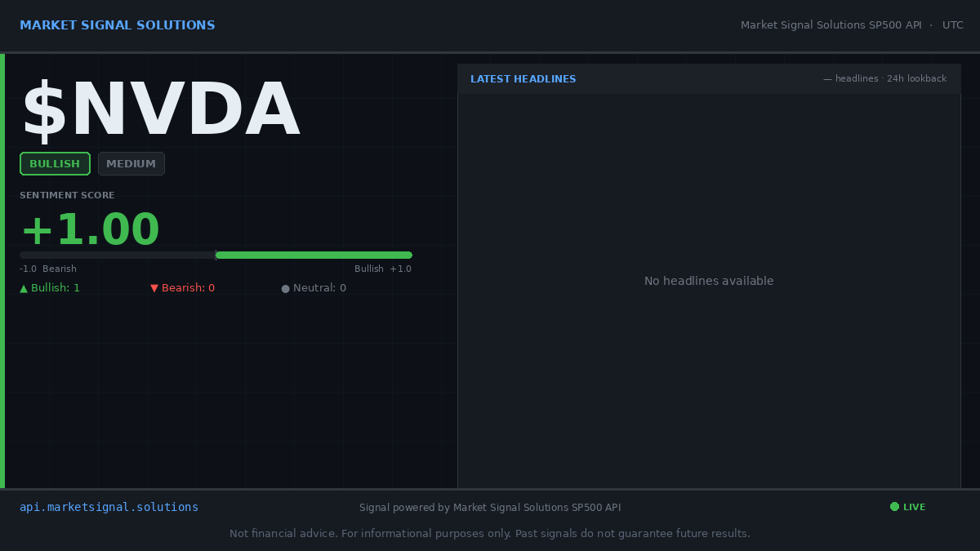Click the No headlines available message
The width and height of the screenshot is (980, 551).
pyautogui.click(x=709, y=281)
